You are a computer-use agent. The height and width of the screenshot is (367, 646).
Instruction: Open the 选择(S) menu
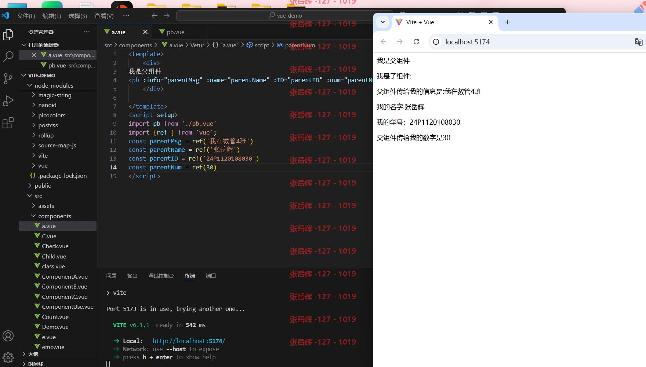pyautogui.click(x=78, y=16)
